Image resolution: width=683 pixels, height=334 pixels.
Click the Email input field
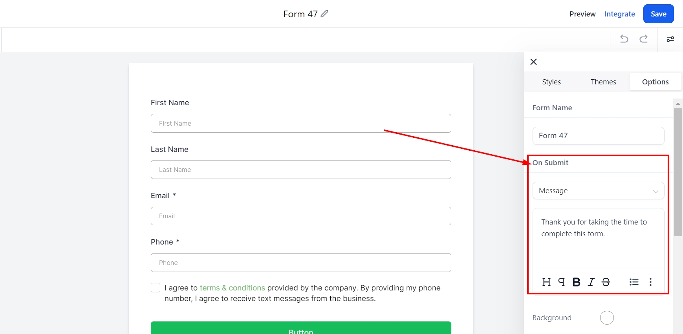pos(301,216)
